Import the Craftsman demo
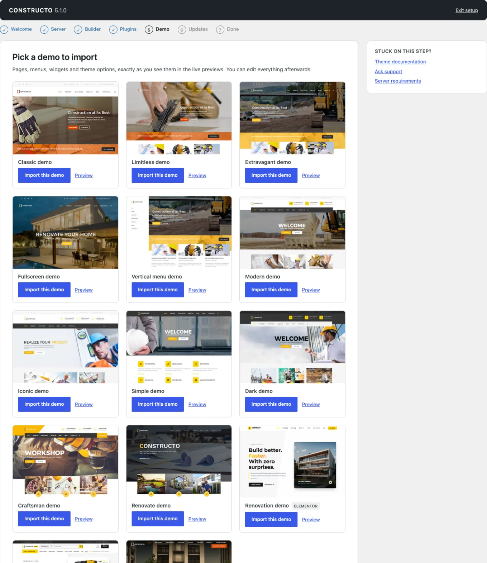 pyautogui.click(x=44, y=518)
